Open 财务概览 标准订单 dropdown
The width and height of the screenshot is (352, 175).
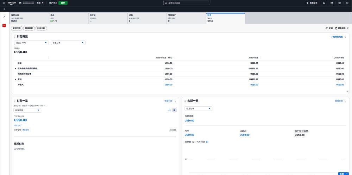tap(68, 43)
